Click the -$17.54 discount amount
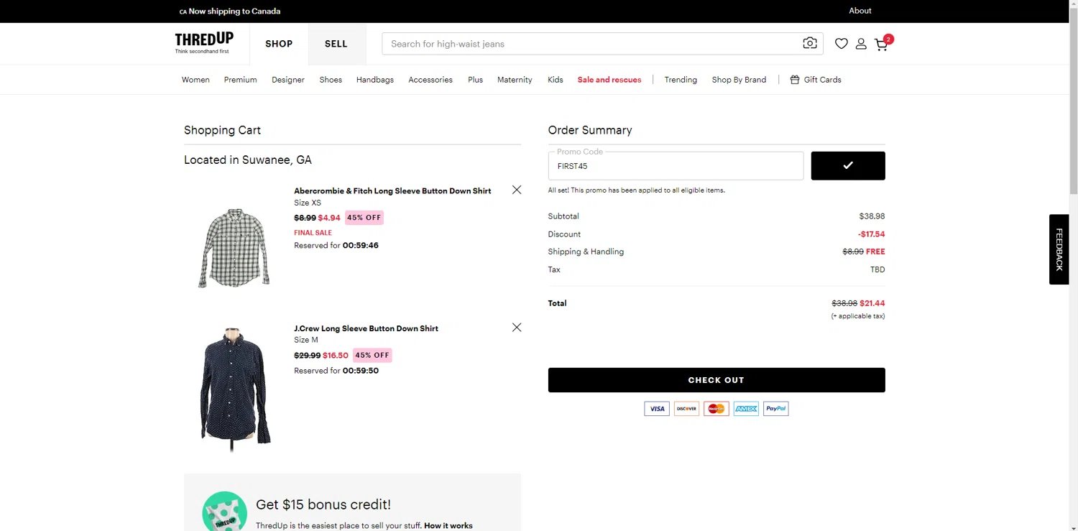The image size is (1078, 531). pos(872,234)
